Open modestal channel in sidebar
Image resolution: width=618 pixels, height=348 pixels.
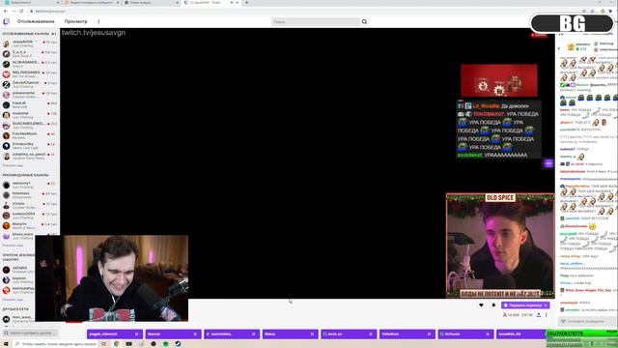[30, 115]
